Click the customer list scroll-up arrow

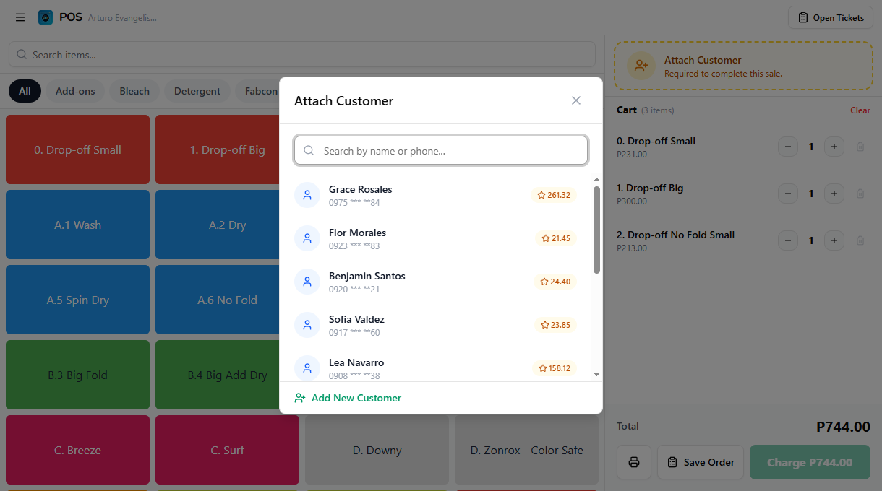click(x=596, y=180)
